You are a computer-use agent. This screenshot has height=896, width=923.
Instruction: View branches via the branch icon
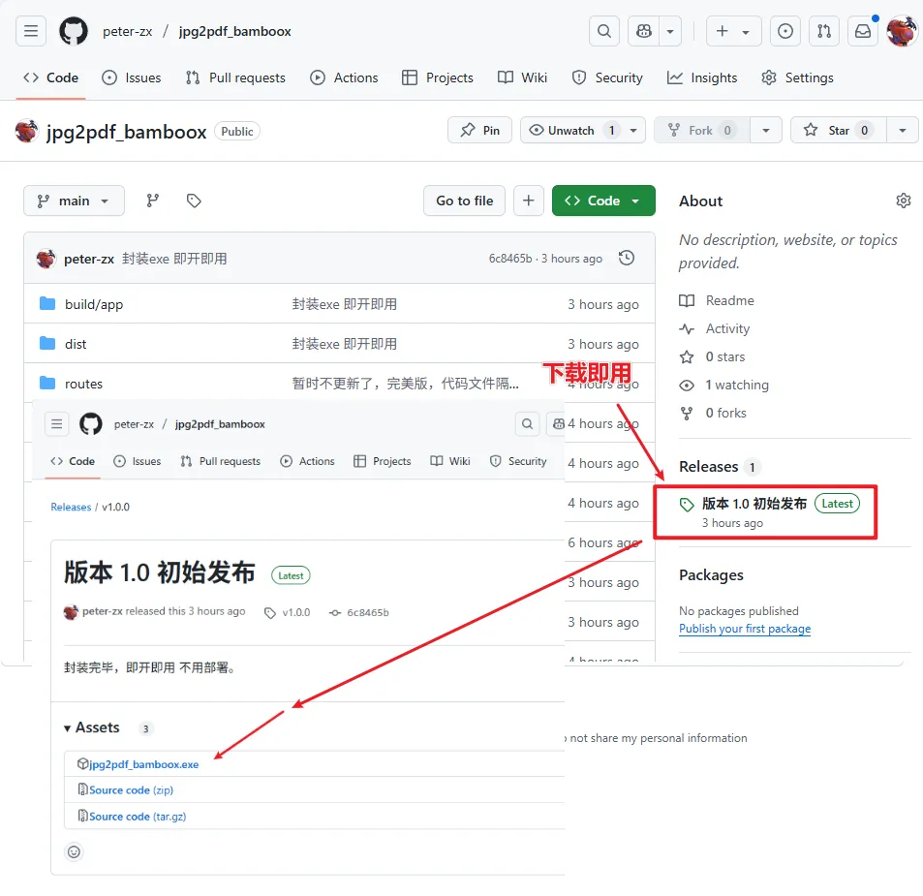pos(152,201)
